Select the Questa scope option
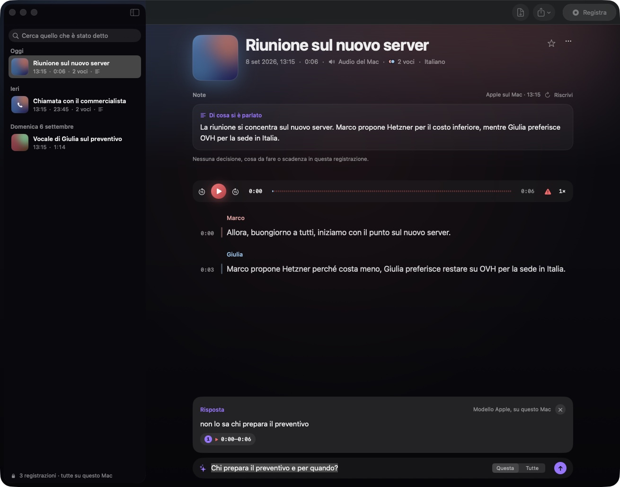620x487 pixels. point(505,468)
